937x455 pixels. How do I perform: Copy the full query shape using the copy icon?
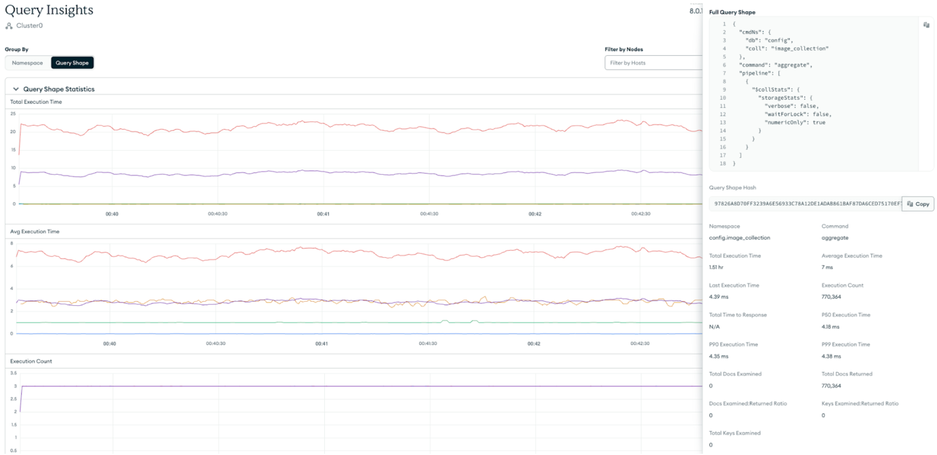(x=926, y=25)
